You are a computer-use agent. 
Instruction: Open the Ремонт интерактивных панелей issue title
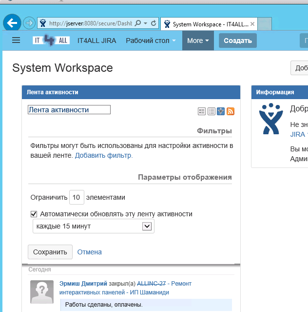pyautogui.click(x=126, y=288)
